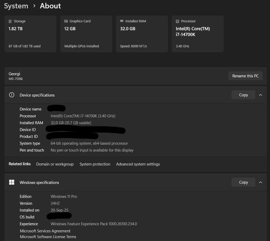Open the Graphics Card 12 GB card
This screenshot has width=270, height=241.
(x=86, y=34)
